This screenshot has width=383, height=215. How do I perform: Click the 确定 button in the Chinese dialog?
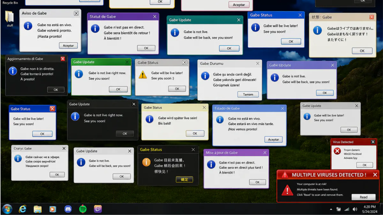184,179
